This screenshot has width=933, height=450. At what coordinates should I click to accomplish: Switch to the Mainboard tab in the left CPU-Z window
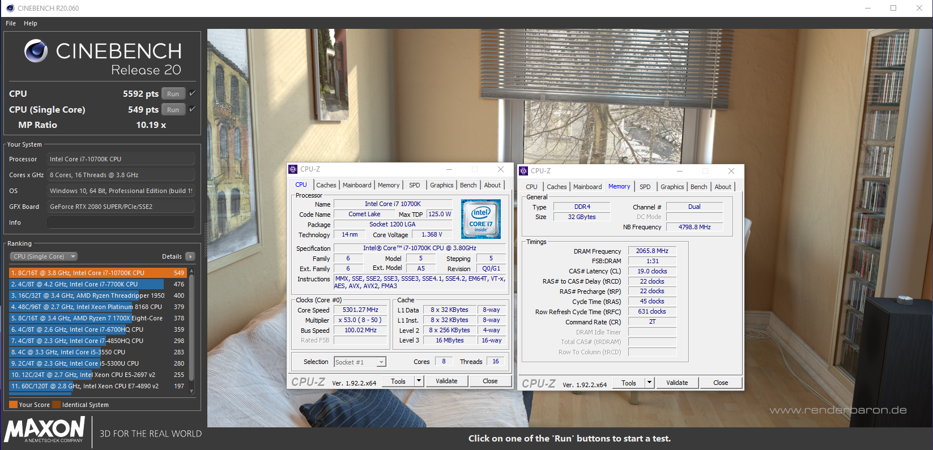tap(357, 185)
